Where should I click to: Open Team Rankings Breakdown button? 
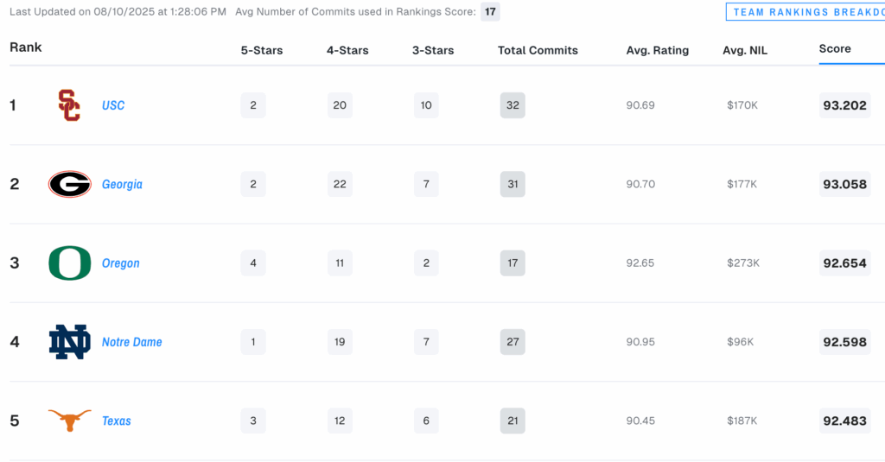click(805, 12)
